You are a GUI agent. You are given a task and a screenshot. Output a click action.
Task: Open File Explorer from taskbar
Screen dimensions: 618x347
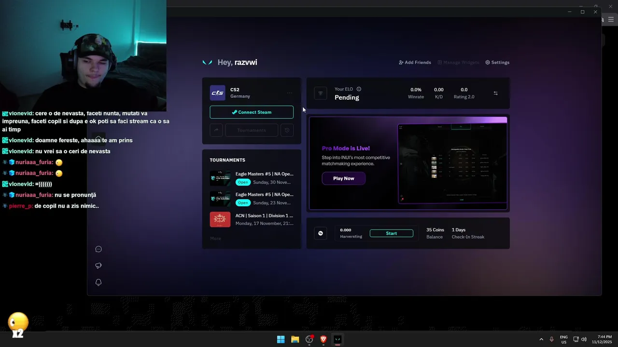click(x=295, y=339)
